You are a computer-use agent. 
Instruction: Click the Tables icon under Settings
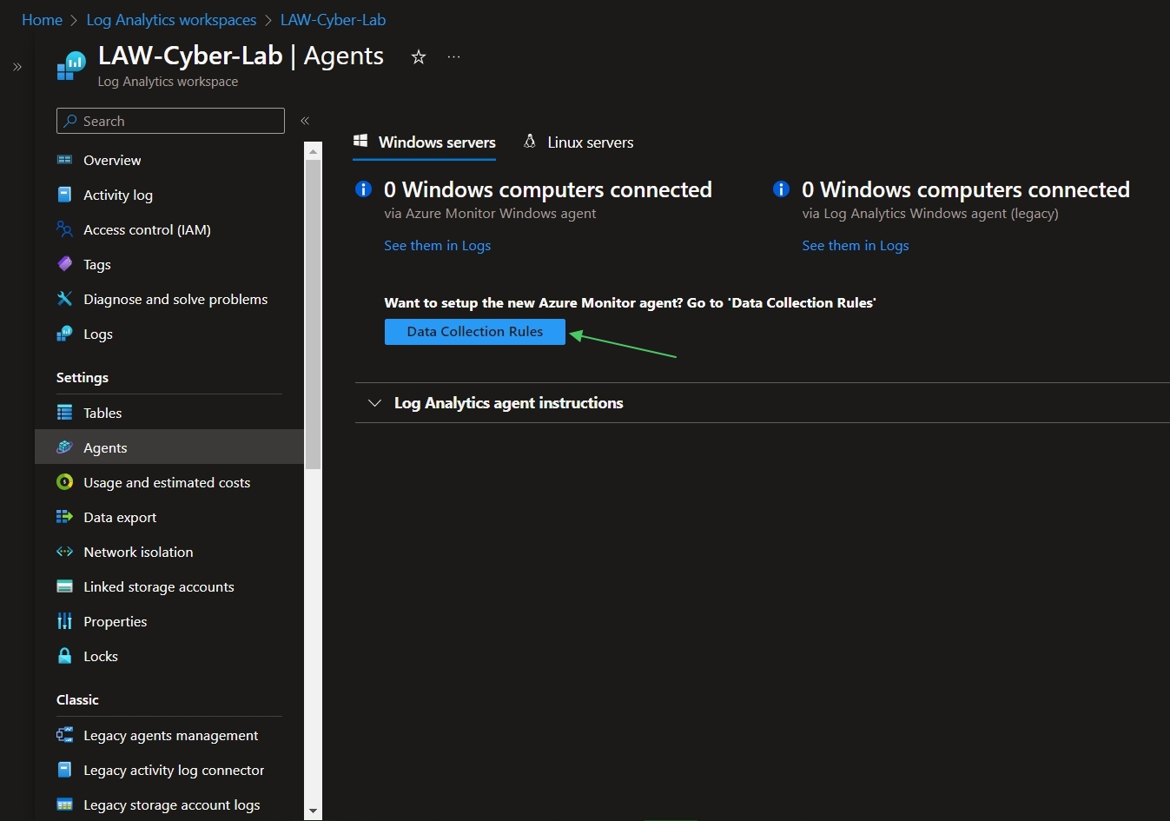pos(64,413)
